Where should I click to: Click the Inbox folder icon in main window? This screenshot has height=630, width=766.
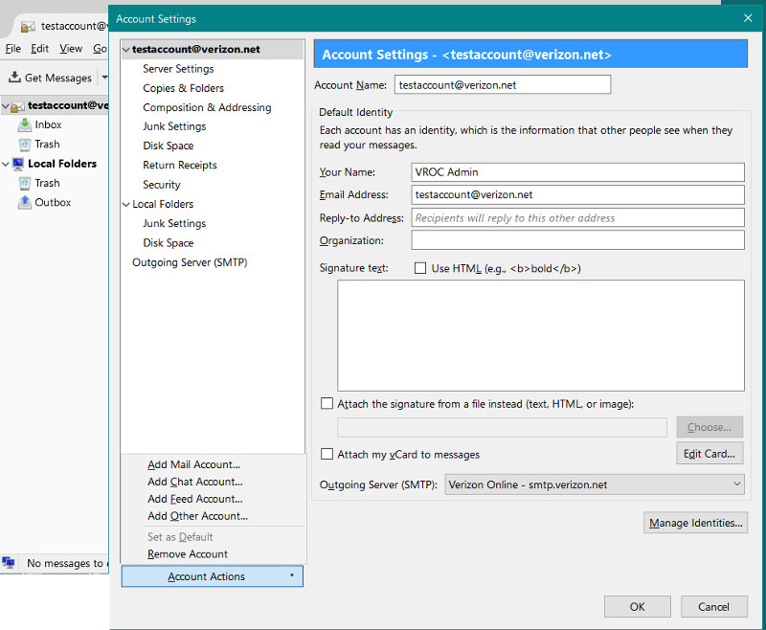click(x=25, y=125)
